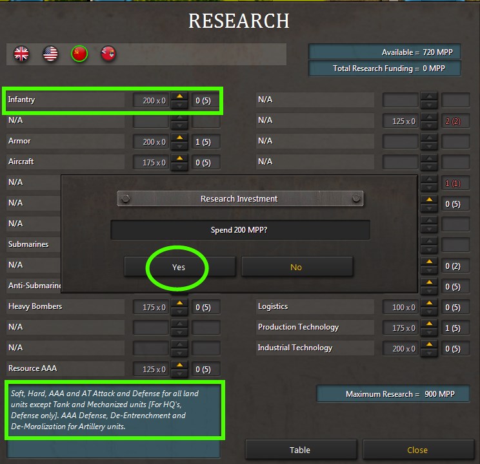
Task: Decrease Armor research investment
Action: coord(180,146)
